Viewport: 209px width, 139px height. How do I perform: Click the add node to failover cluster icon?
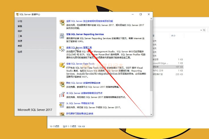click(62, 94)
